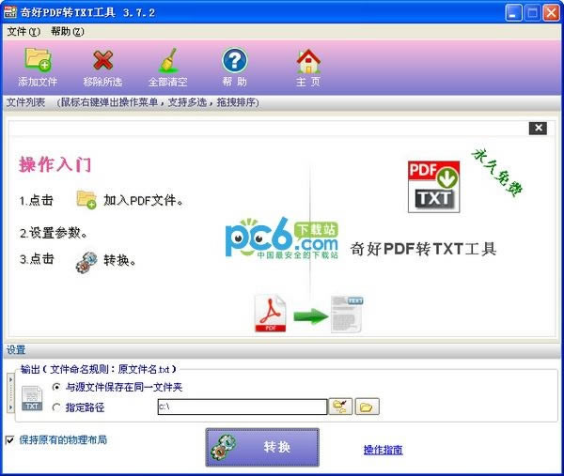Click the 全部清空 broom icon
The height and width of the screenshot is (476, 564).
click(168, 60)
